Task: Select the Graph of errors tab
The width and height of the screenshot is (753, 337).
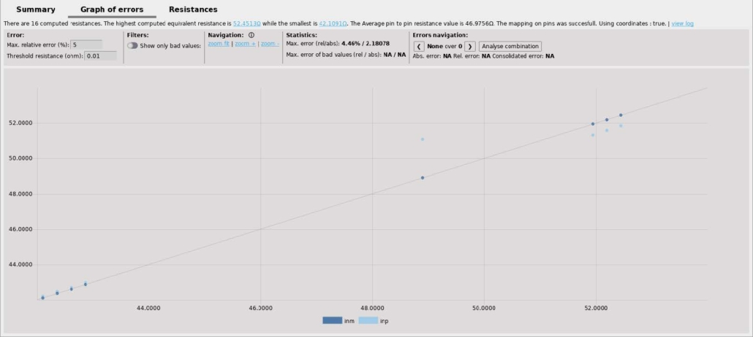Action: (x=112, y=9)
